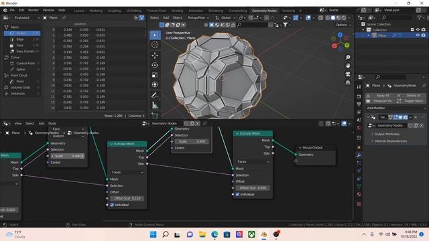This screenshot has width=429, height=241.
Task: Open taskbar Search
Action: coord(166,234)
